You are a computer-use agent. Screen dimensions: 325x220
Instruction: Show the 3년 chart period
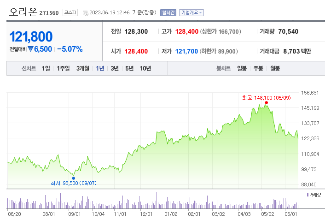click(x=115, y=68)
